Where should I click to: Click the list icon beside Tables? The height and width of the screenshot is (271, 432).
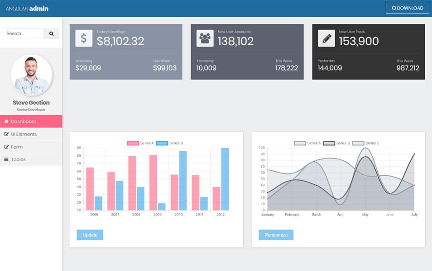[6, 159]
